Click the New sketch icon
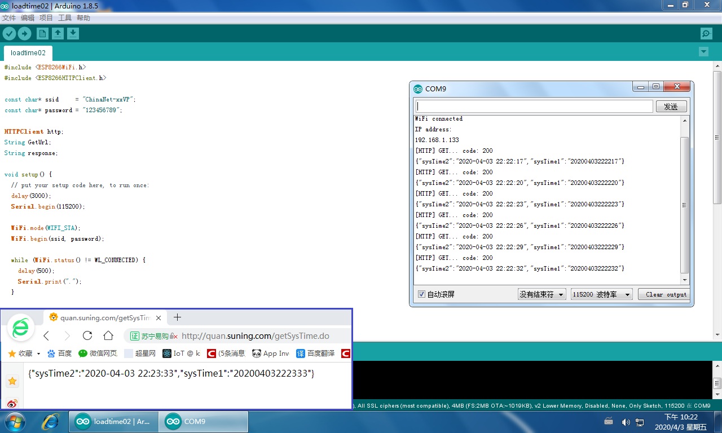The image size is (722, 433). tap(42, 33)
